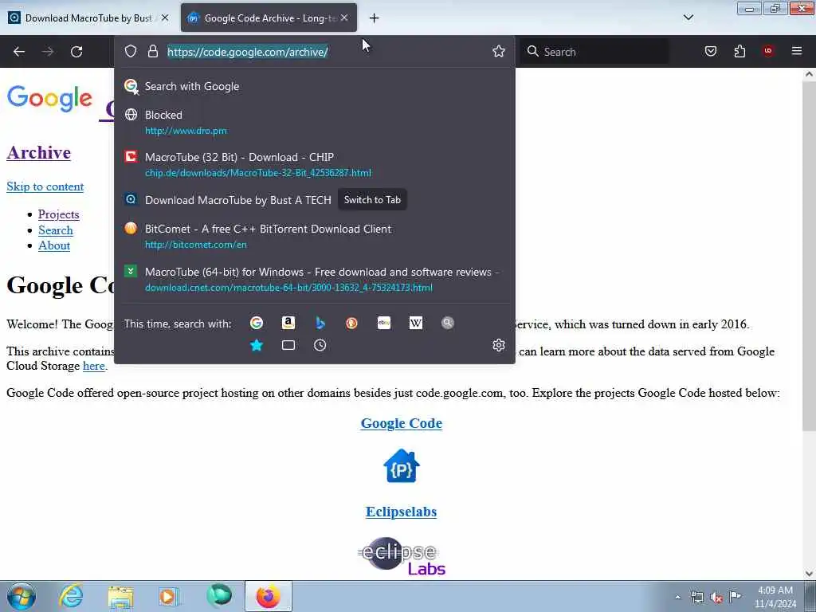
Task: Search this time with Wikipedia icon
Action: 416,324
